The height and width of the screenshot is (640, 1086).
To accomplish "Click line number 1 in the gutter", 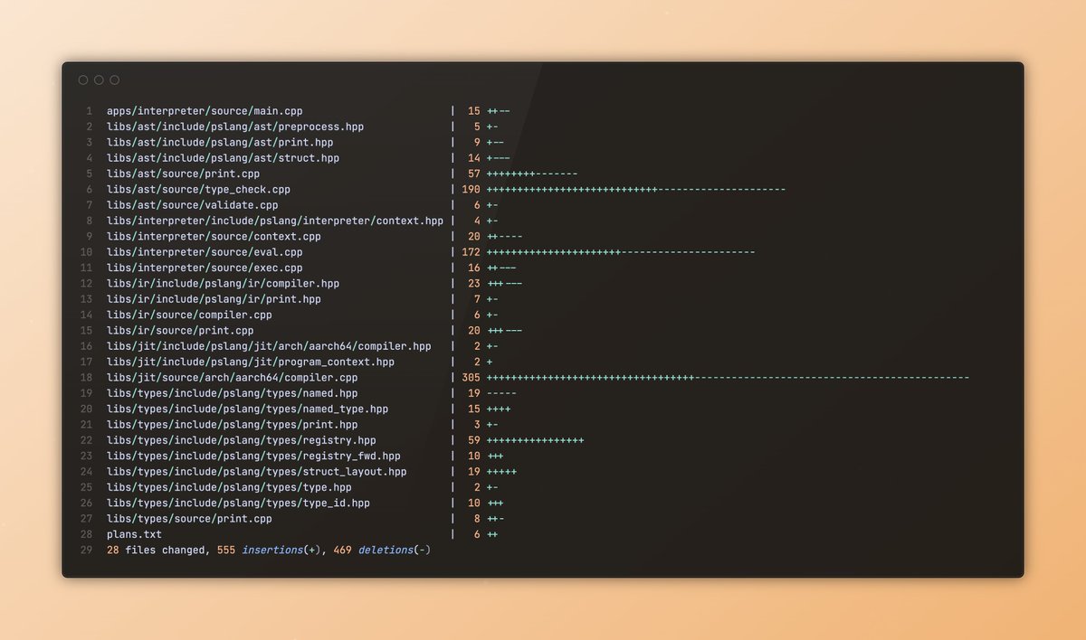I will tap(90, 111).
